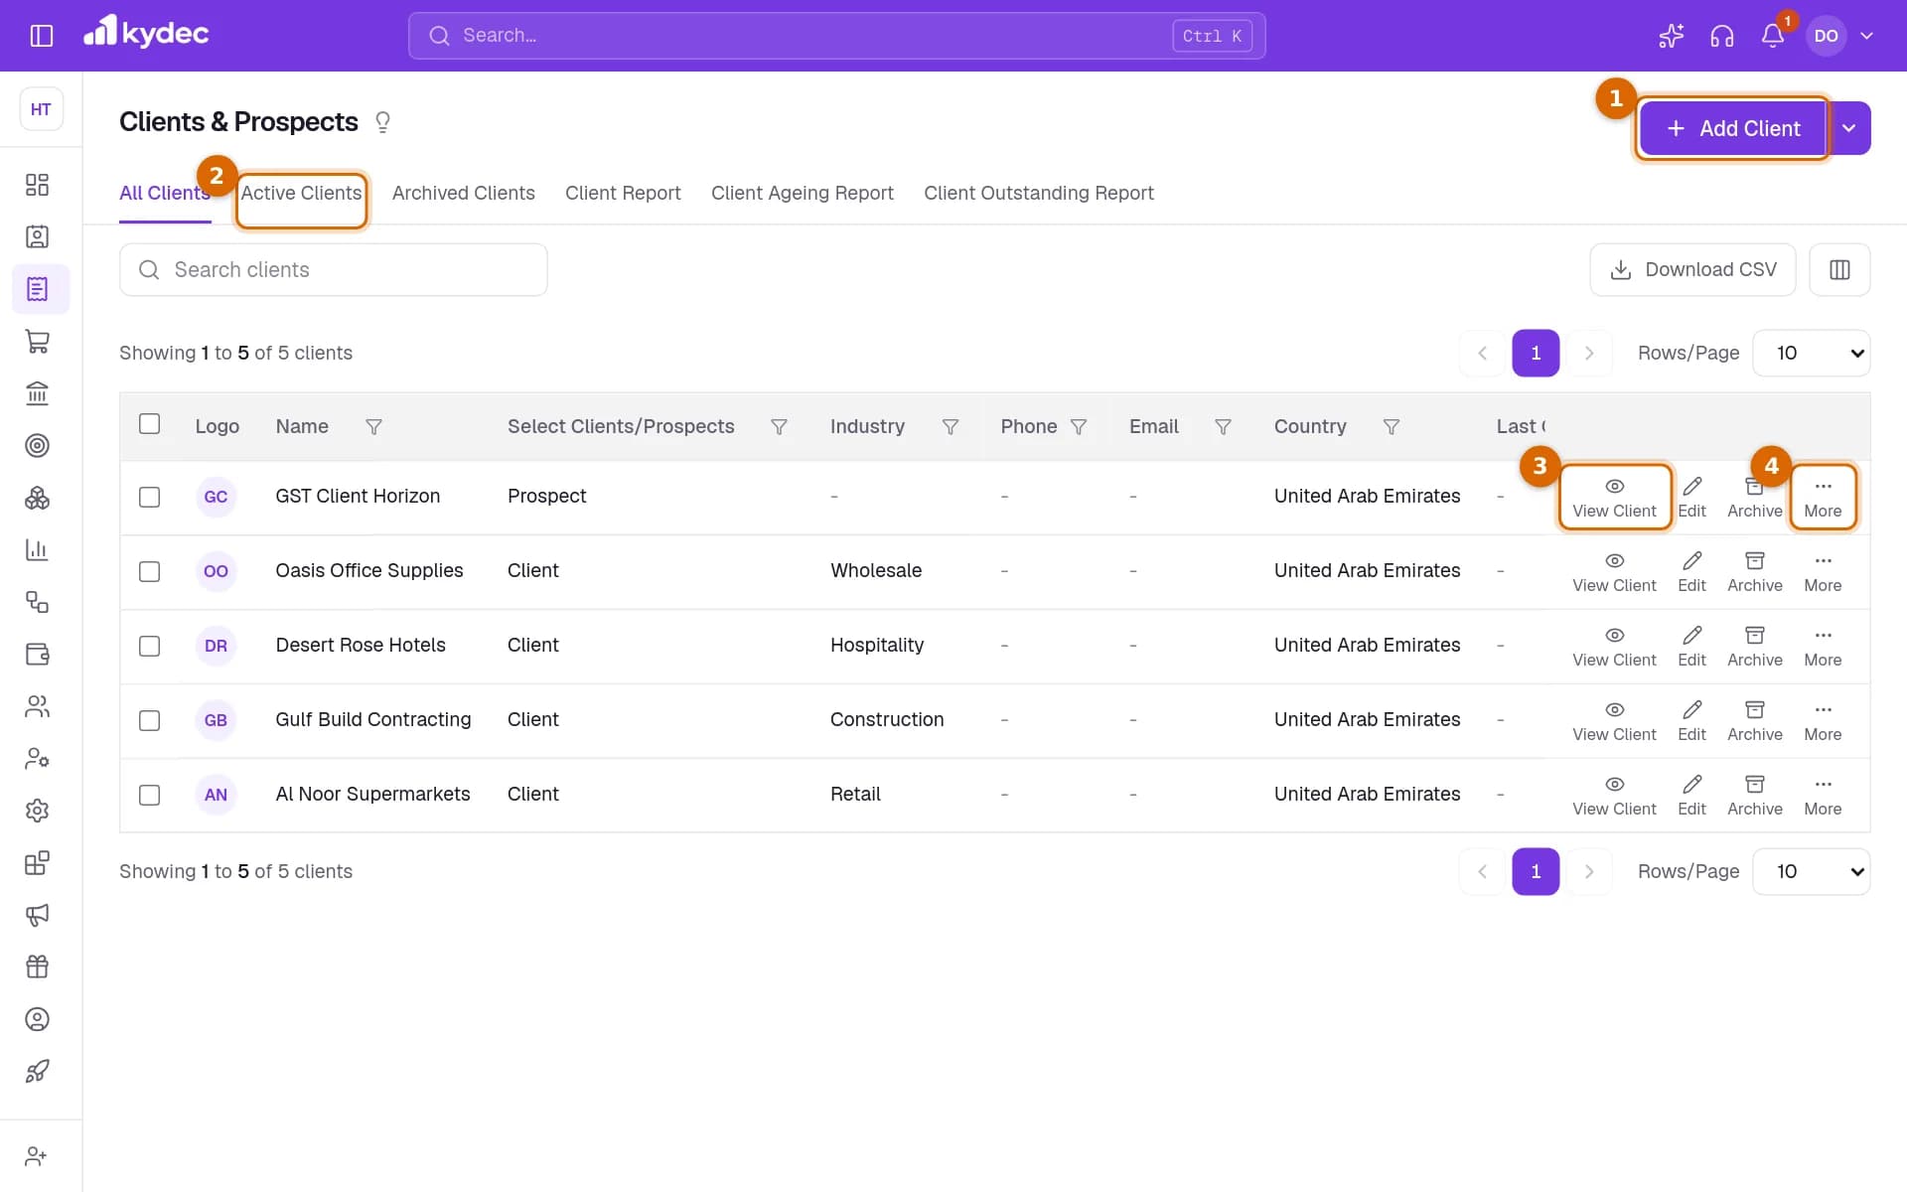Open the Industry column filter

[x=951, y=426]
